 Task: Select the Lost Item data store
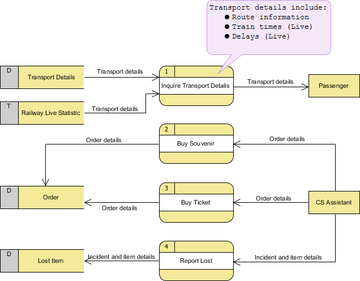click(x=51, y=261)
